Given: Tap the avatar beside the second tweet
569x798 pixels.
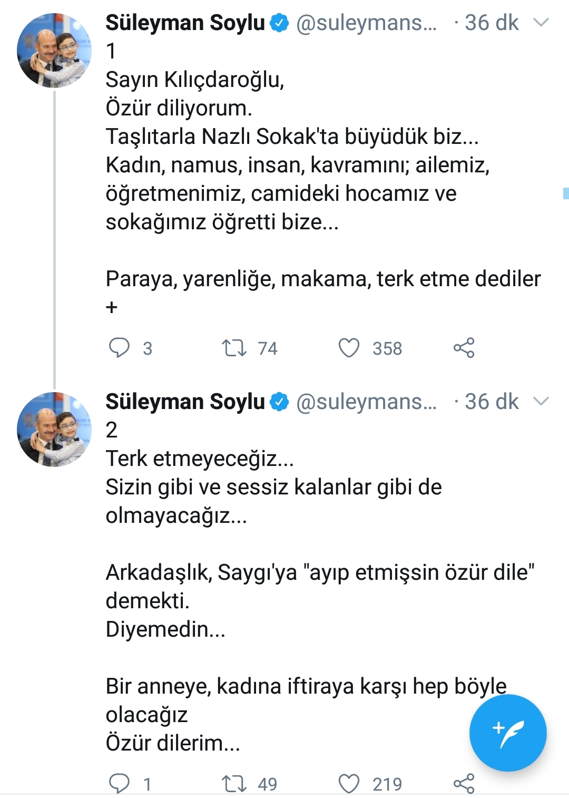Looking at the screenshot, I should [x=54, y=429].
